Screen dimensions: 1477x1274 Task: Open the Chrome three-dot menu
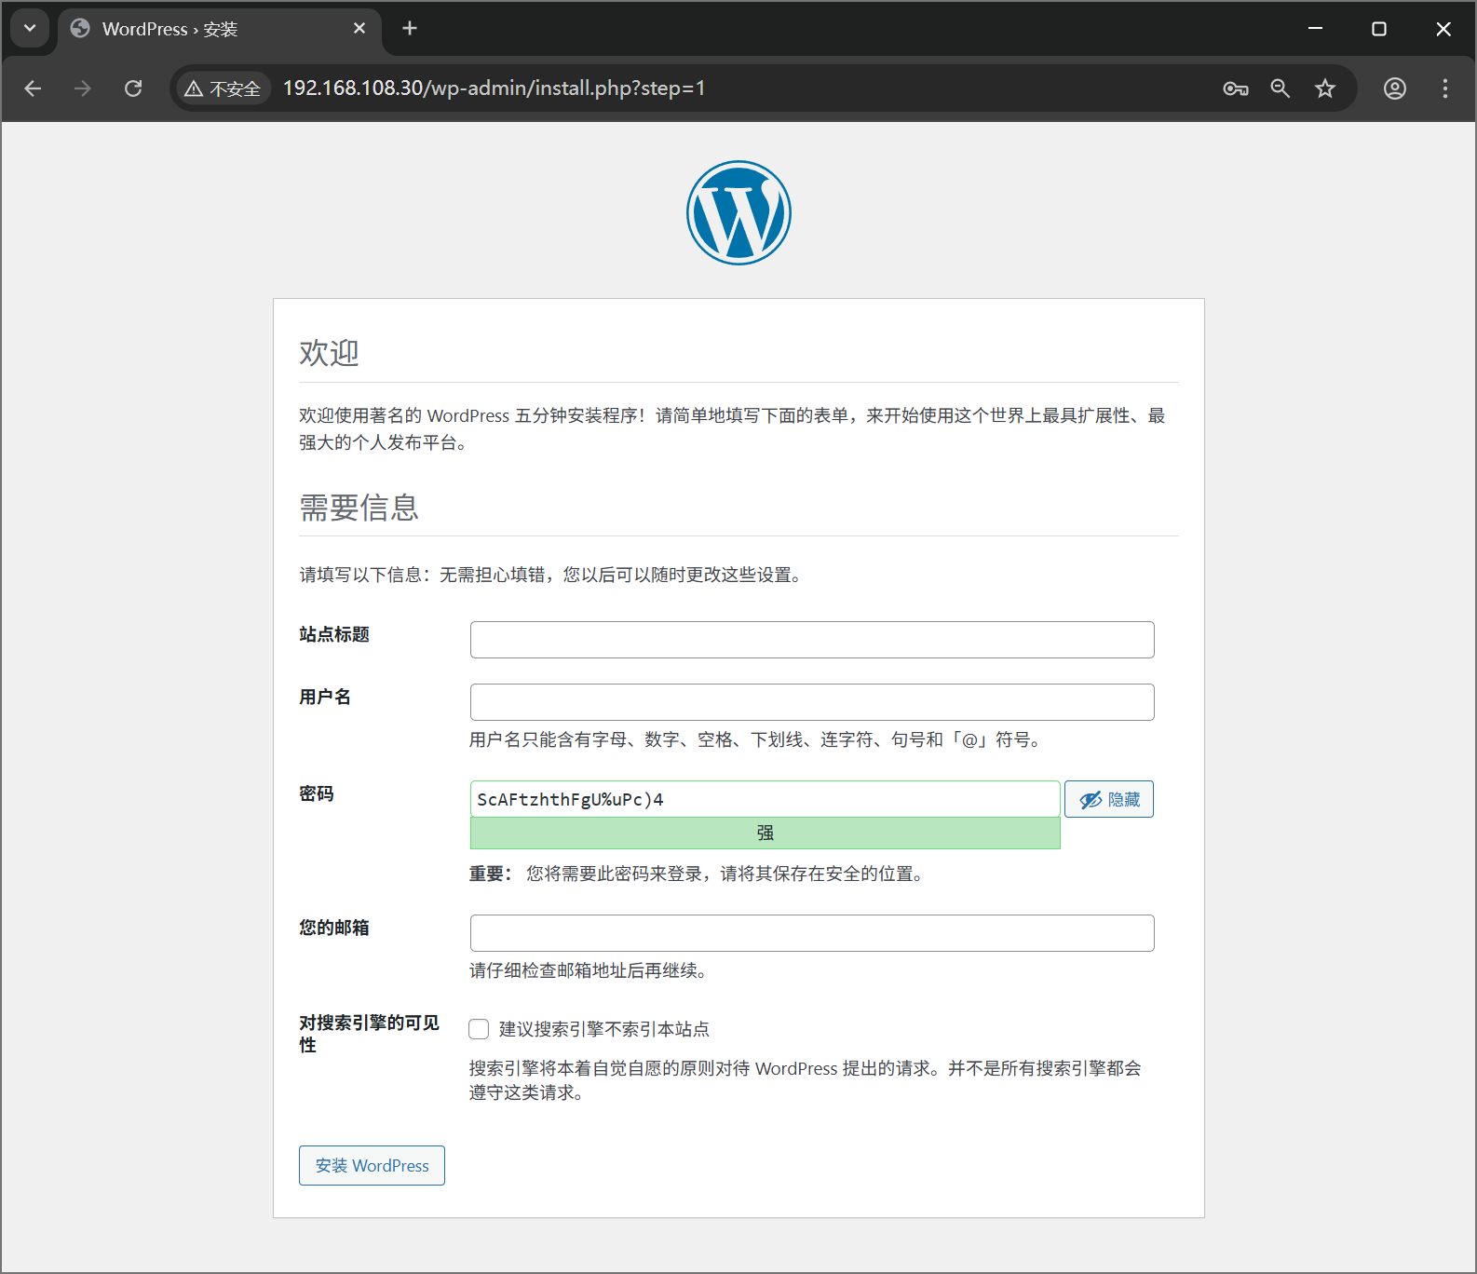[1445, 88]
